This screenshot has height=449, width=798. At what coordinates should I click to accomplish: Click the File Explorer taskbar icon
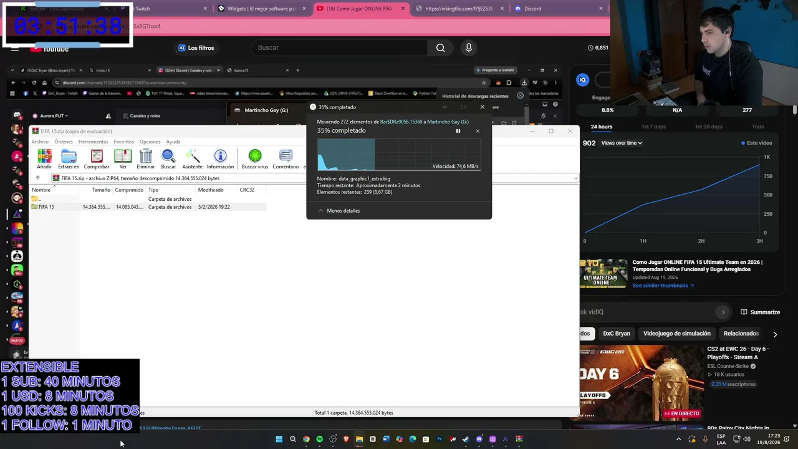click(359, 439)
